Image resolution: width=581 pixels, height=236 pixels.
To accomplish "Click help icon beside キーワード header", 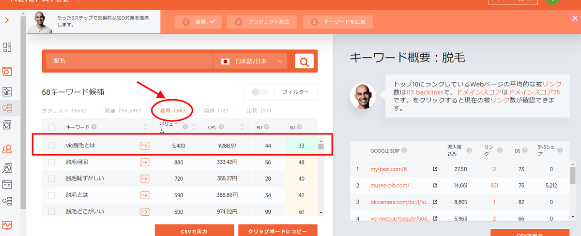I will pos(93,127).
